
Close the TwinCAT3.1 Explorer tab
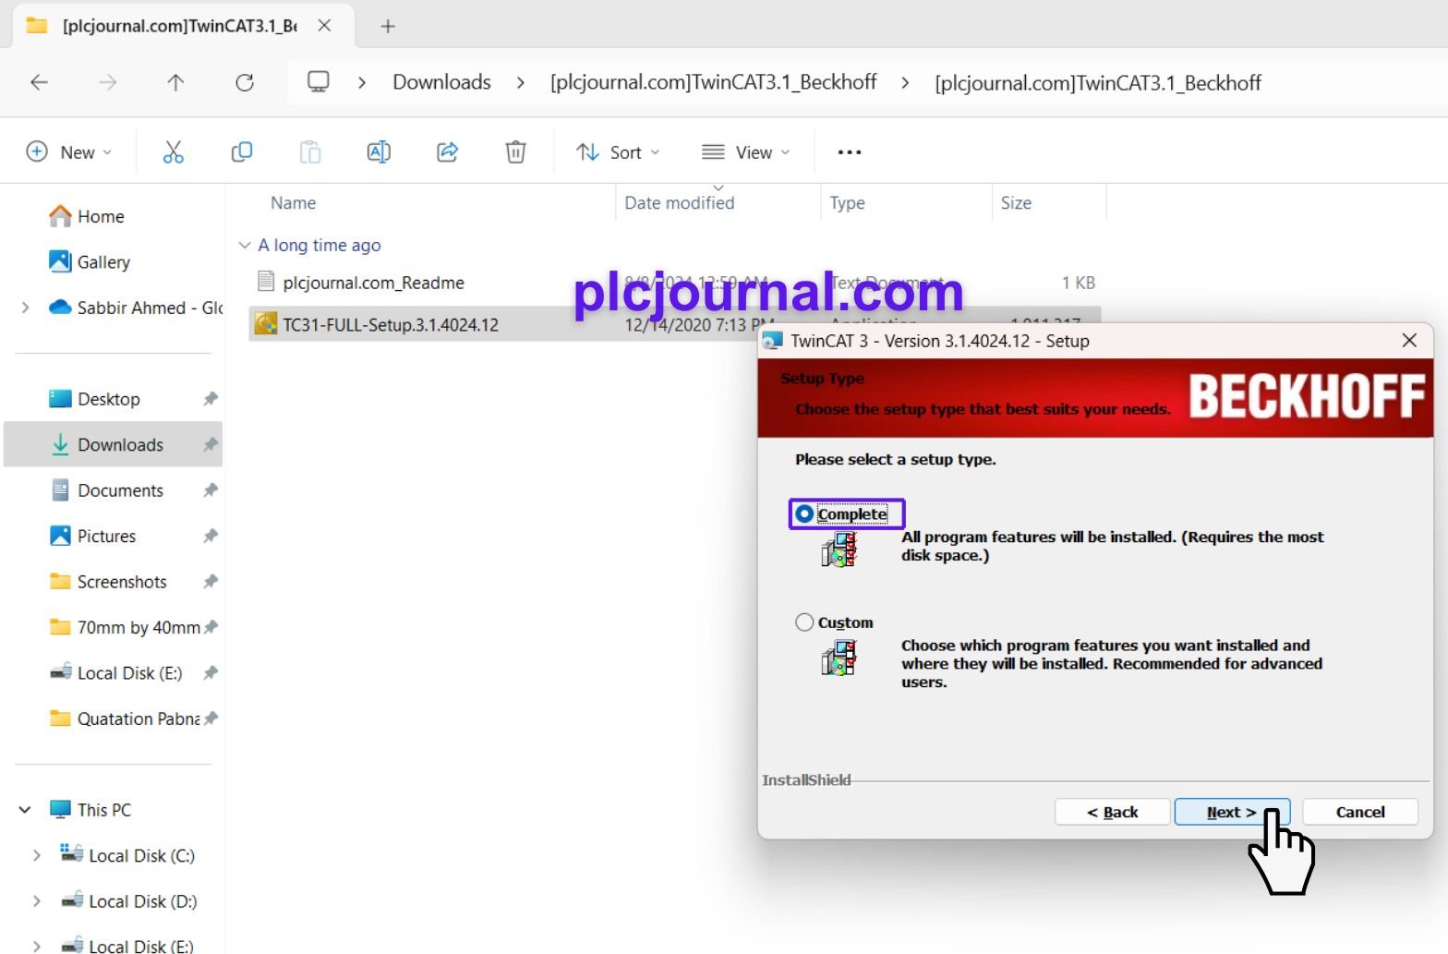(324, 26)
